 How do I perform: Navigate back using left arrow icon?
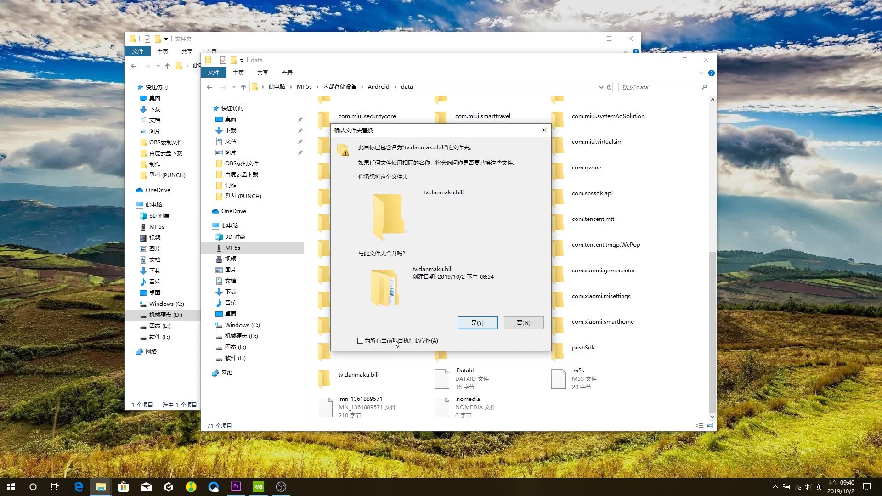[210, 87]
